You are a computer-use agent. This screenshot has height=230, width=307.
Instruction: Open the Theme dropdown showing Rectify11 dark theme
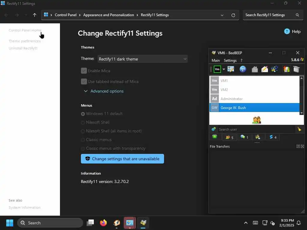point(142,59)
